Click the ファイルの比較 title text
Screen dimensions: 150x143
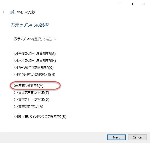point(25,12)
